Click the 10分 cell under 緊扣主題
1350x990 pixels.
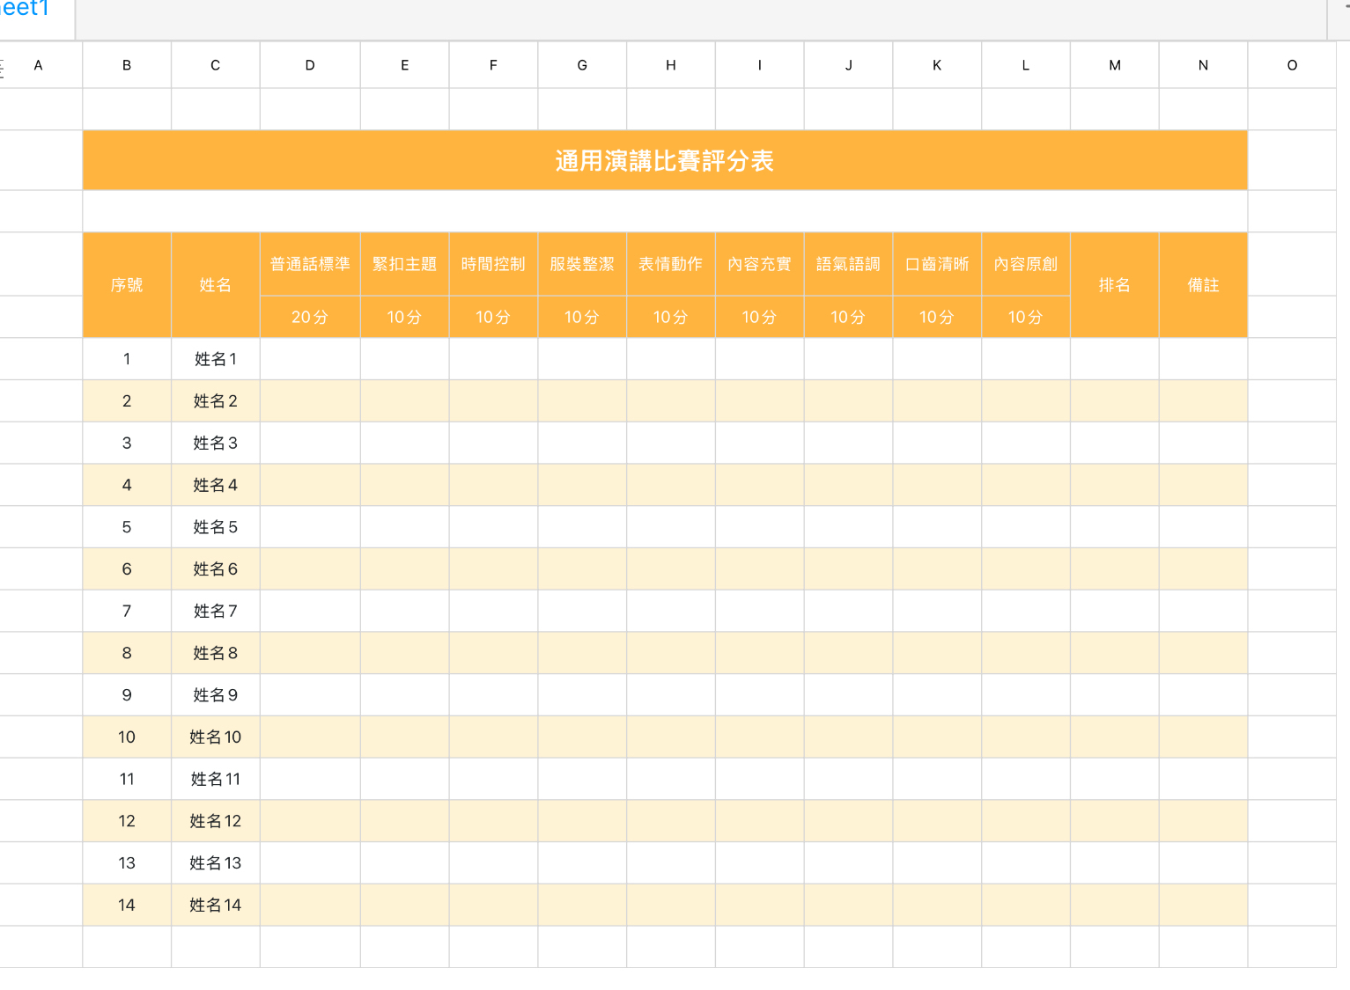405,317
